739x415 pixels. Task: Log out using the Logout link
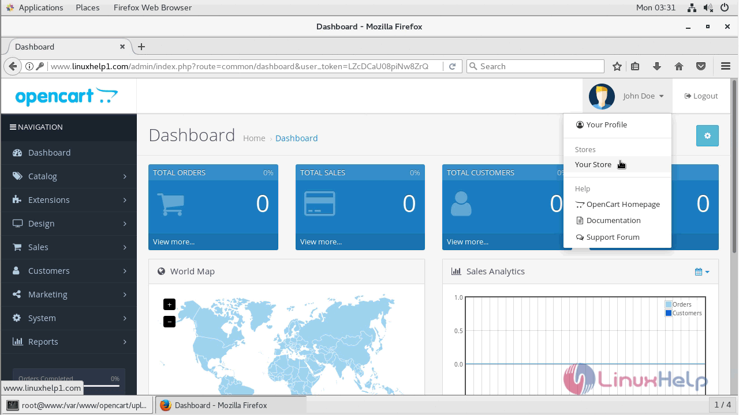[x=701, y=96]
